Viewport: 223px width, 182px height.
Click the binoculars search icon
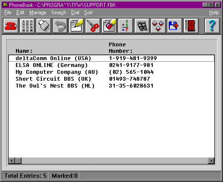point(142,26)
